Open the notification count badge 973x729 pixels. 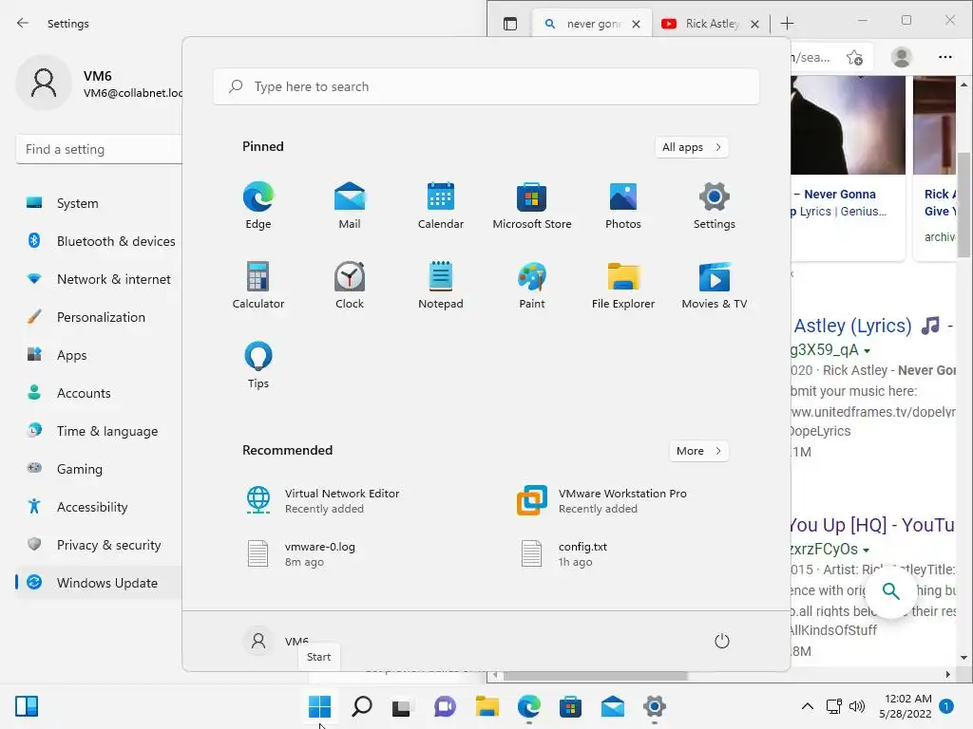point(946,706)
